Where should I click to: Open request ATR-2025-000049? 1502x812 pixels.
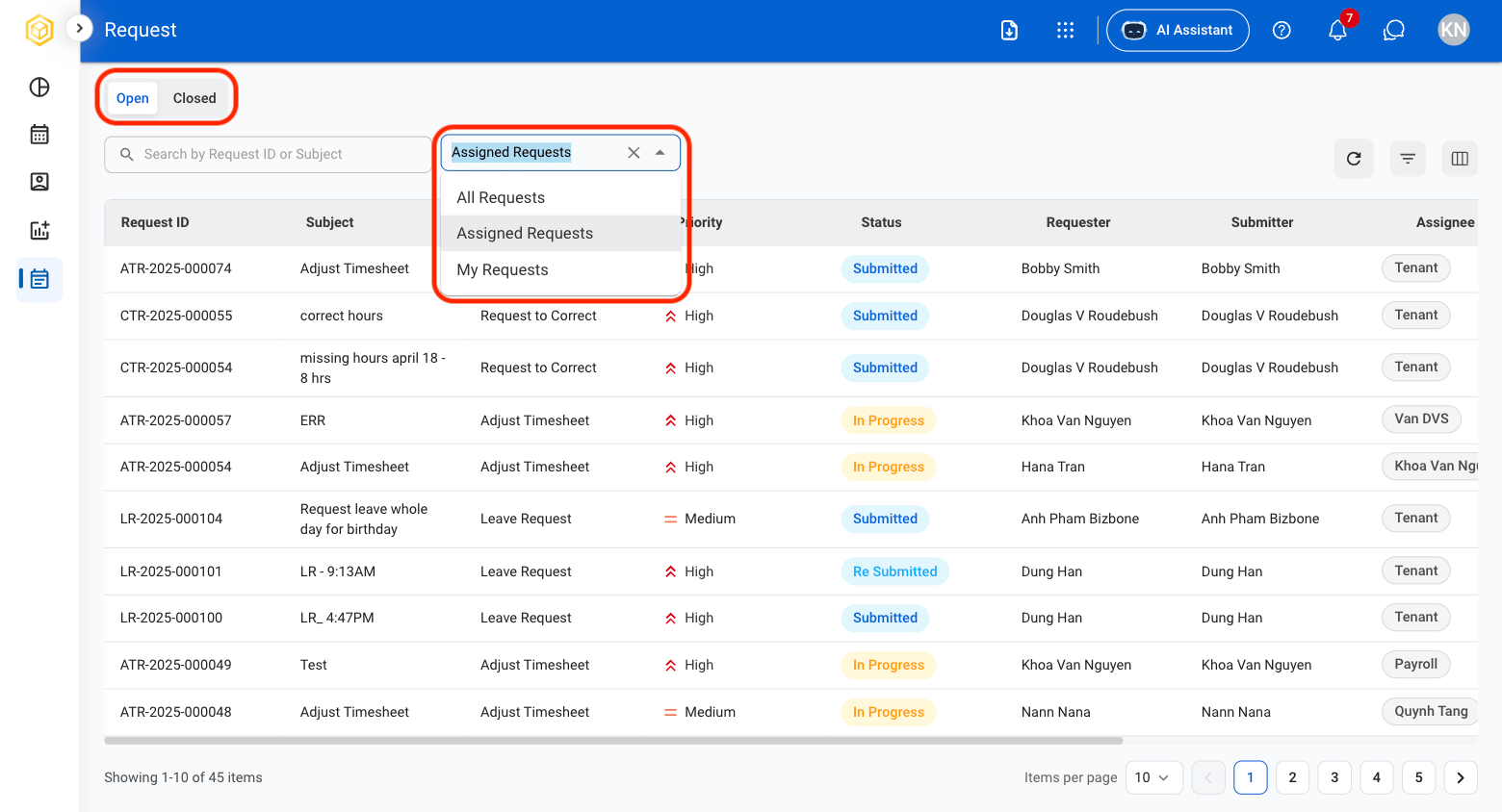(176, 665)
